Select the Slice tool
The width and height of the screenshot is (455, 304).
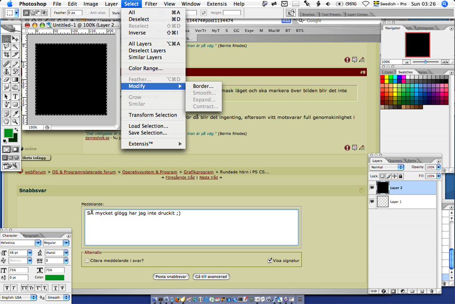pos(15,55)
